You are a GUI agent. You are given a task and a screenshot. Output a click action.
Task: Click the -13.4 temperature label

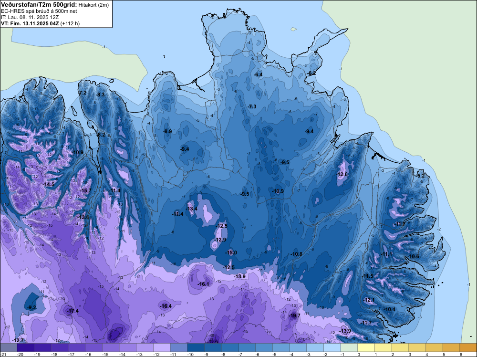(192, 209)
